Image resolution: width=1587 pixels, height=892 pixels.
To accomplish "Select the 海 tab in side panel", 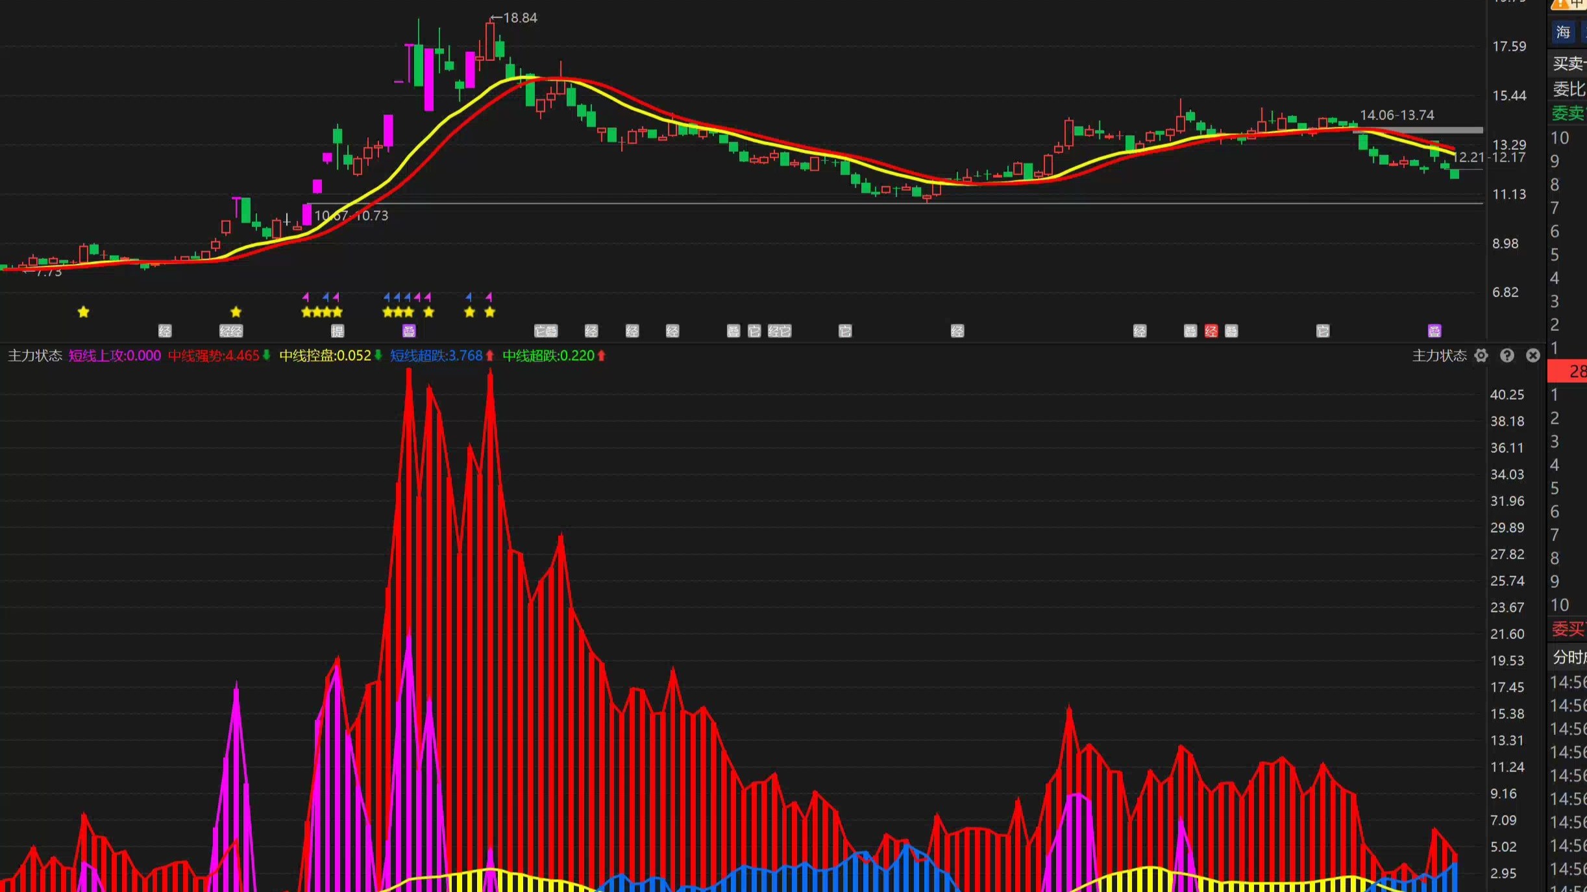I will tap(1563, 32).
